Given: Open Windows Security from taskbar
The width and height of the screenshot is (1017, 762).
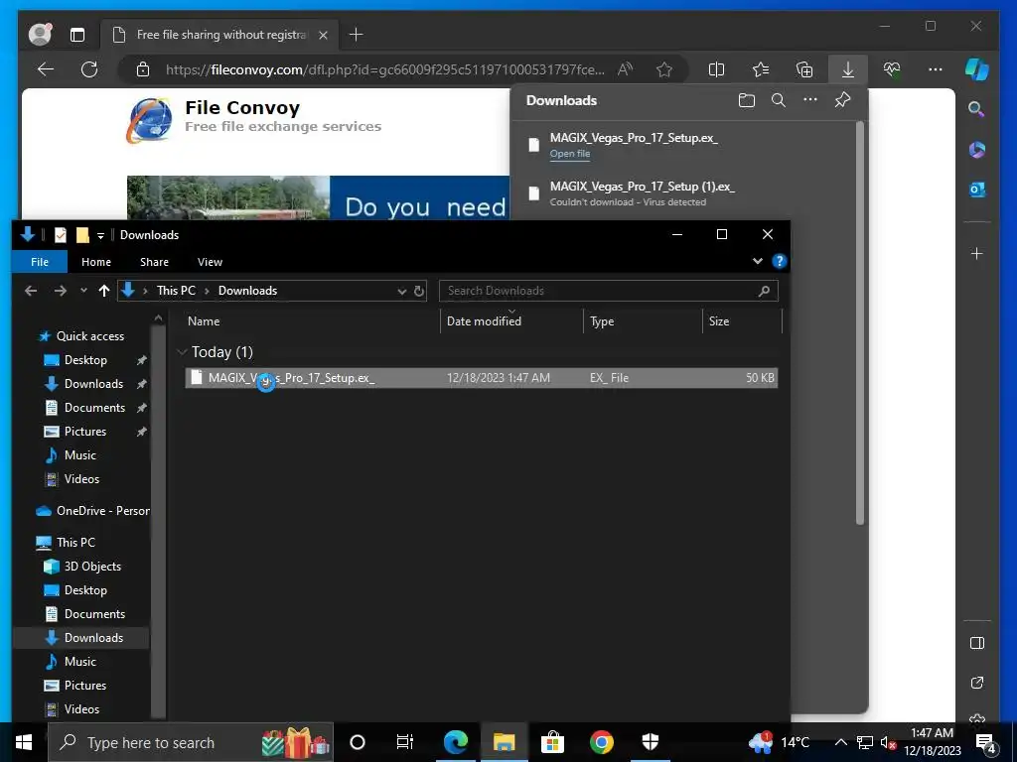Looking at the screenshot, I should (650, 742).
